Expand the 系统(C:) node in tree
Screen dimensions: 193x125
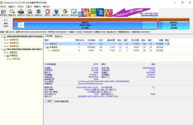[x=5, y=52]
